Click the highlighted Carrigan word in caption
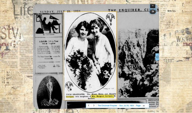The height and width of the screenshot is (113, 192). [70, 97]
